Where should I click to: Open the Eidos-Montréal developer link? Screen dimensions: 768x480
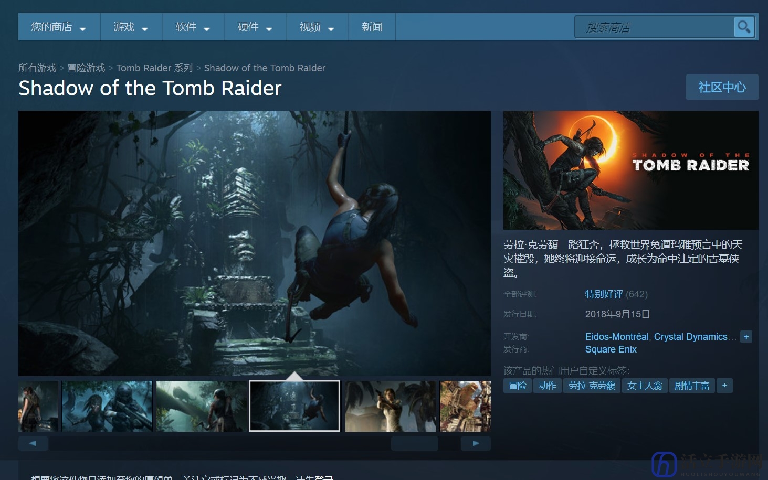617,337
